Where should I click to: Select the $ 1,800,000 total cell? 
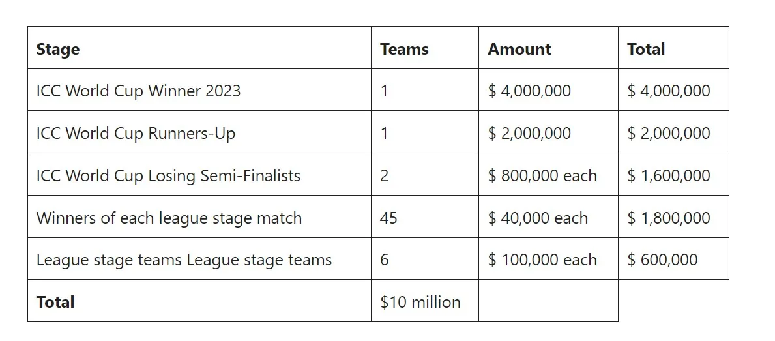pos(673,216)
